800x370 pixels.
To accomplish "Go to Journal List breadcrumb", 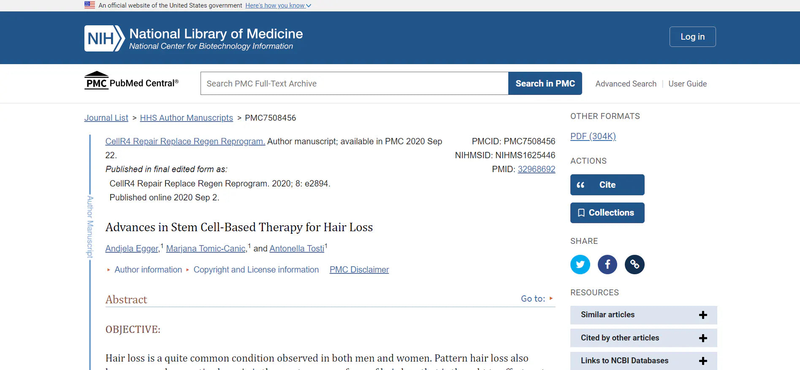I will 106,118.
